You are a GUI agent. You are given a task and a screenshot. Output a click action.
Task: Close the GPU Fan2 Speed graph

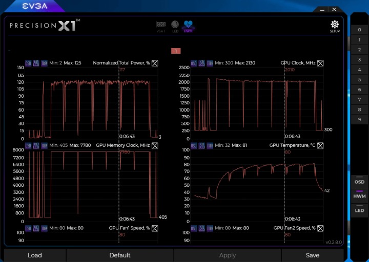click(320, 228)
